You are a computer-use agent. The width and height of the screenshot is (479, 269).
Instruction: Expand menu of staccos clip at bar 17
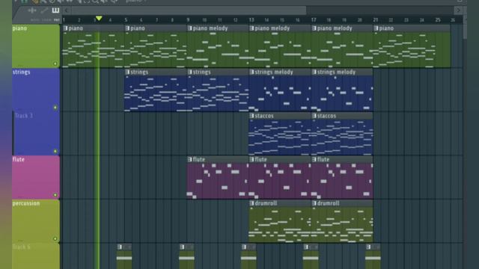coord(314,116)
